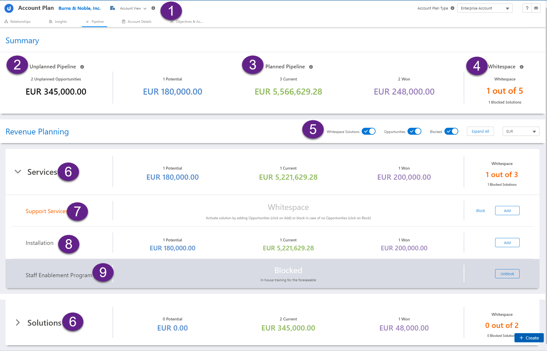This screenshot has height=351, width=547.
Task: Click the info icon beside Account Plan Type
Action: click(x=452, y=8)
